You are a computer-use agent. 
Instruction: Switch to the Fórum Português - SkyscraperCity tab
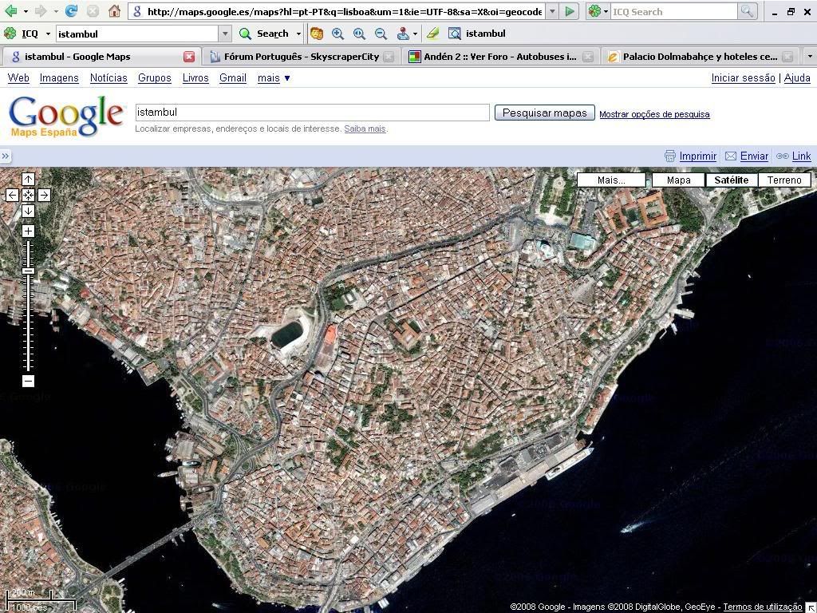click(x=301, y=57)
